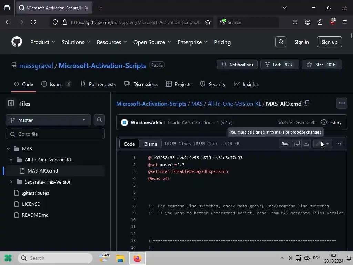
Task: Collapse the file tree panel icon
Action: coord(11,104)
